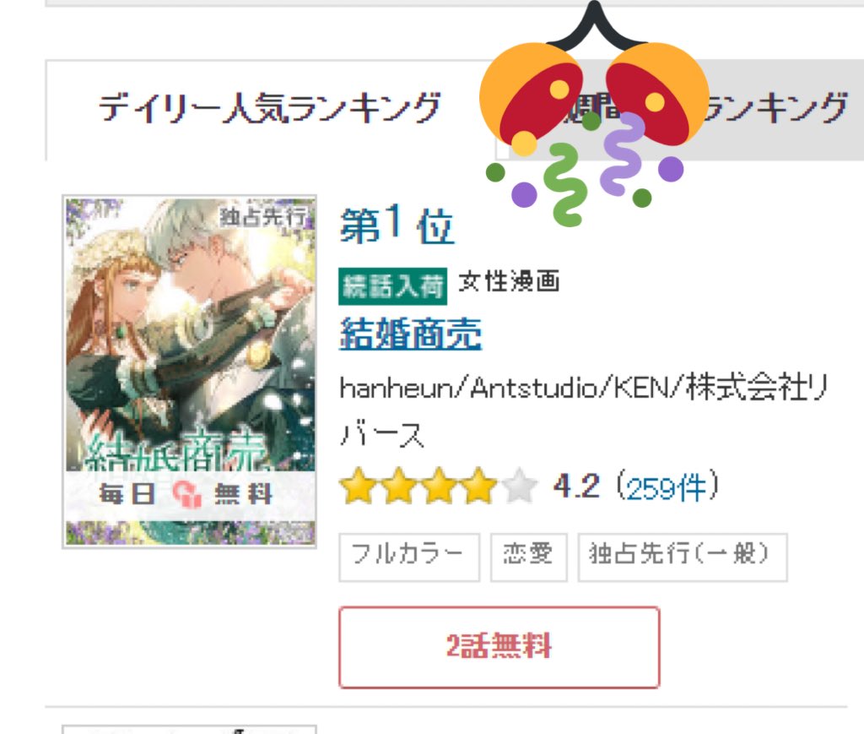Click the red icon in 毎日無料 banner
864x734 pixels.
[187, 493]
